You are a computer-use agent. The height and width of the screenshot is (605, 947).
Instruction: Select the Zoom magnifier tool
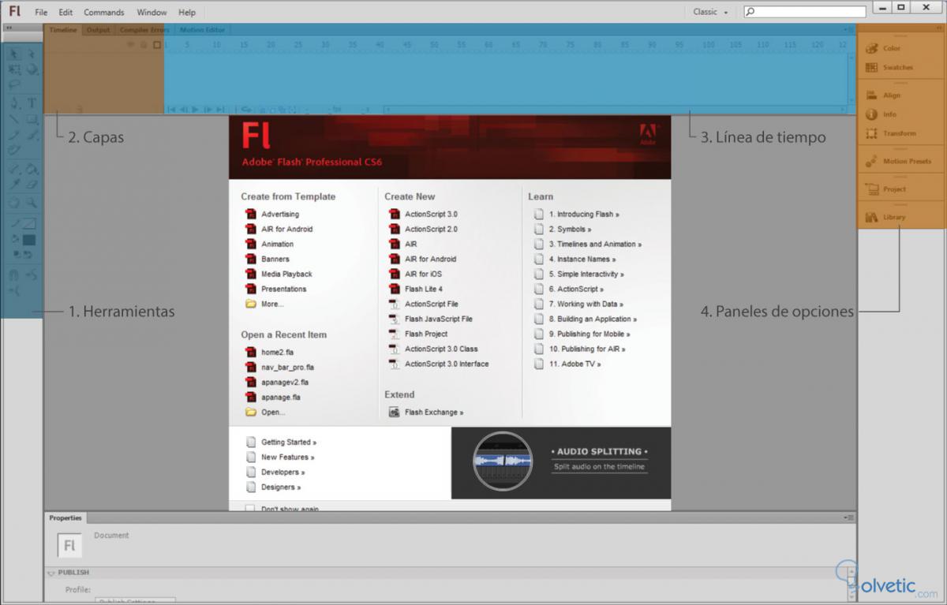click(x=32, y=204)
